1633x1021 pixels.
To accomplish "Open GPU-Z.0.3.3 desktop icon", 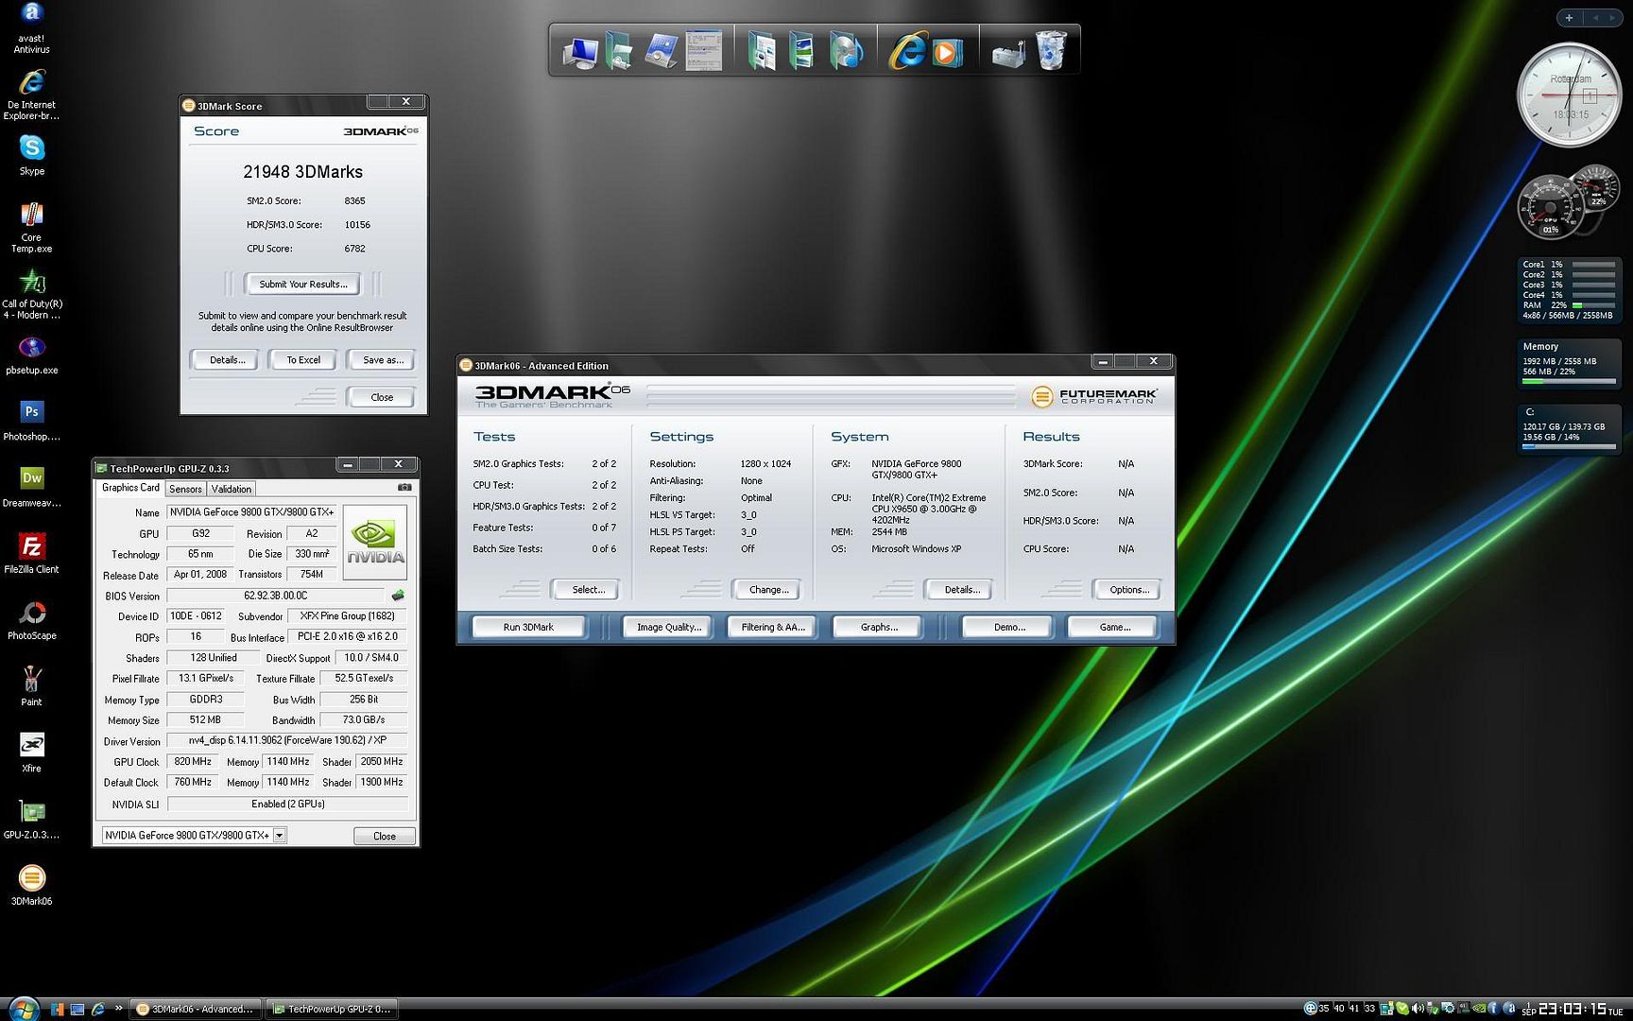I will (31, 818).
